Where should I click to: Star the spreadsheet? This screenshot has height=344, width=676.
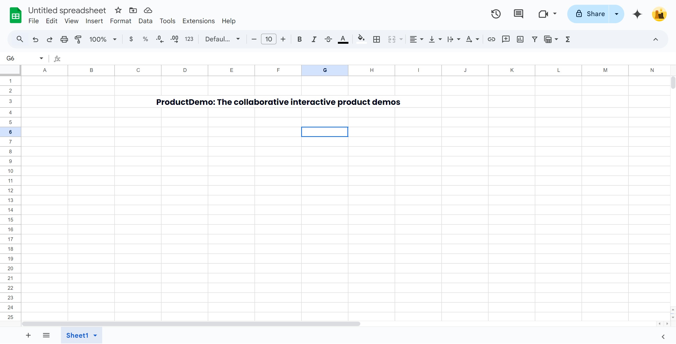[x=118, y=10]
